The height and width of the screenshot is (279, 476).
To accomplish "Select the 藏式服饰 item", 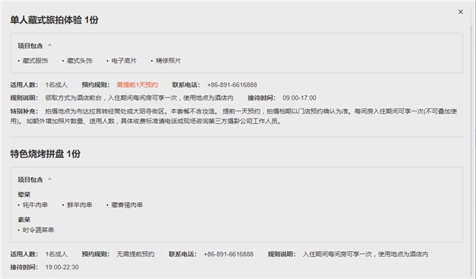I will pos(35,61).
